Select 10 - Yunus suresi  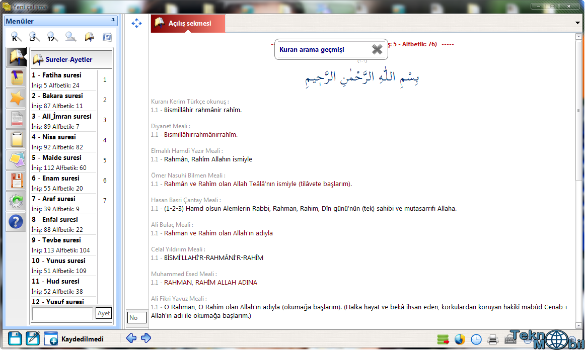63,266
